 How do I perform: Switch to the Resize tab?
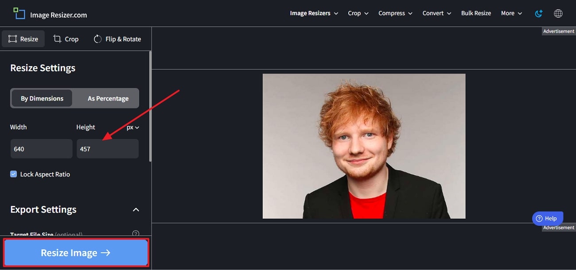(23, 39)
